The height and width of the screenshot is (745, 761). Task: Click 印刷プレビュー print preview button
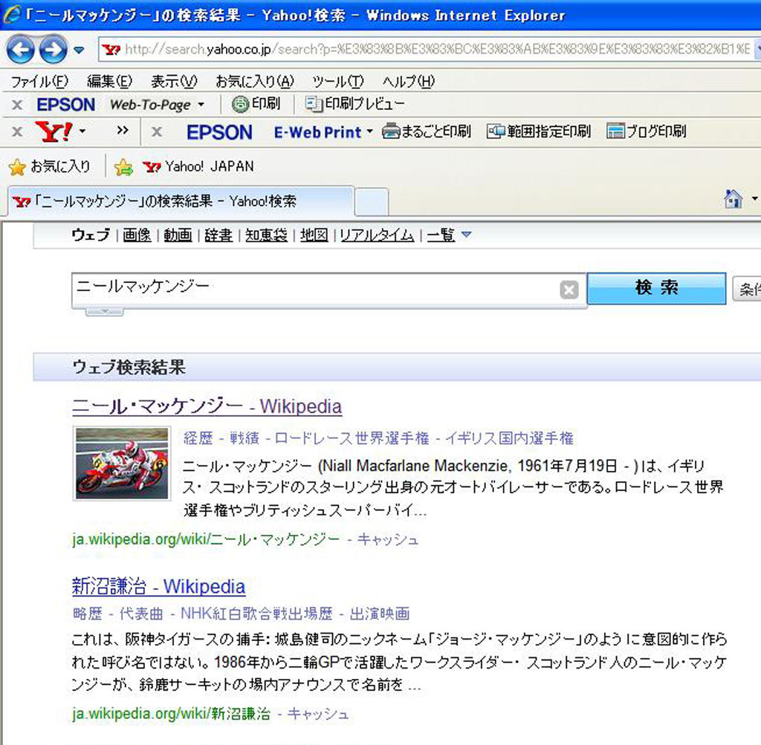pos(354,104)
